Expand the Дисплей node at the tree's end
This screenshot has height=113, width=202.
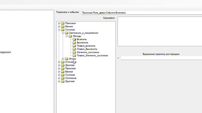59,81
